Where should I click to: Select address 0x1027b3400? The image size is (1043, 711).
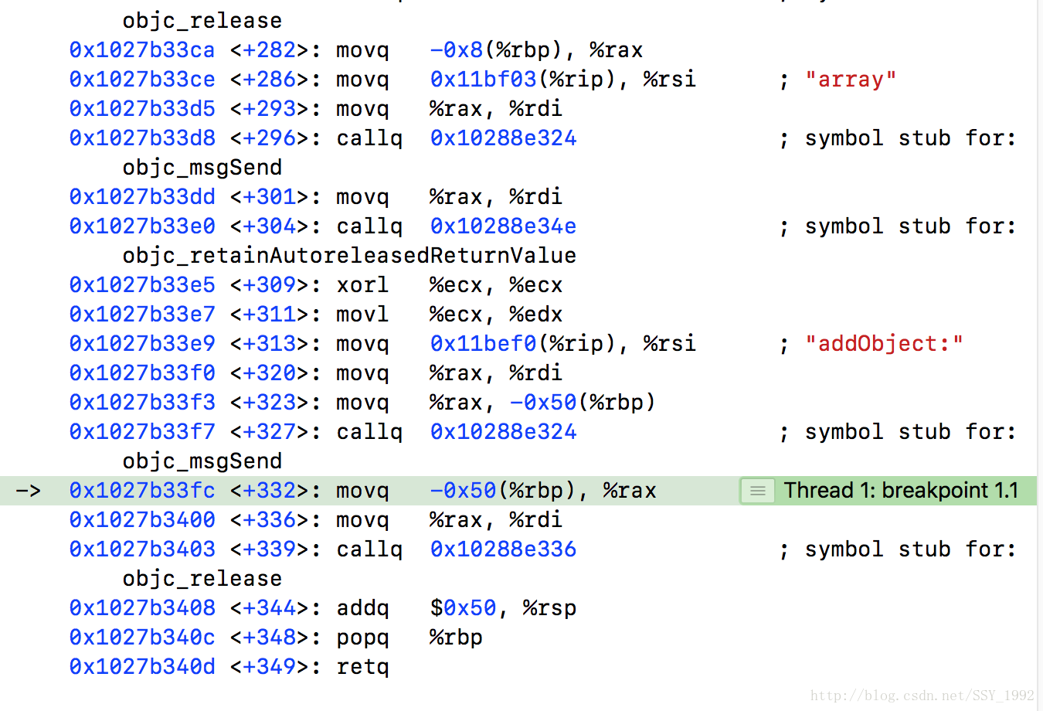[x=142, y=520]
